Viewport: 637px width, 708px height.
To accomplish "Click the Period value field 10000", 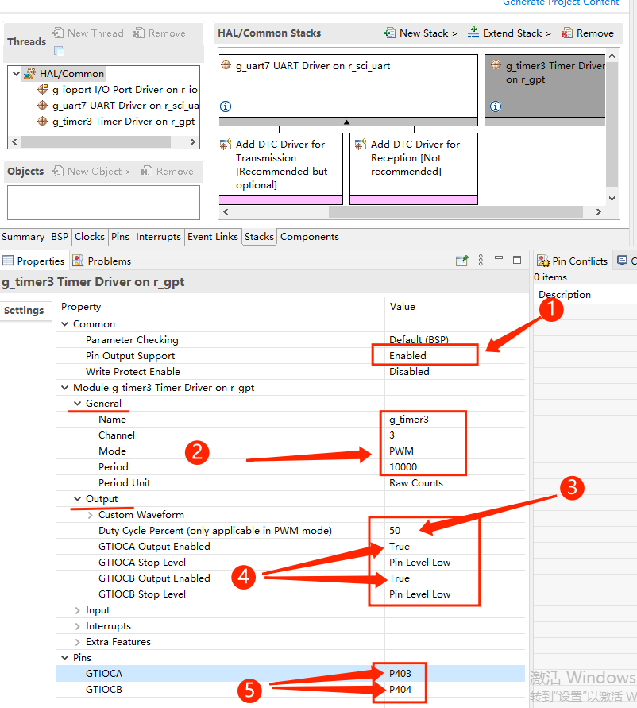I will [x=403, y=467].
